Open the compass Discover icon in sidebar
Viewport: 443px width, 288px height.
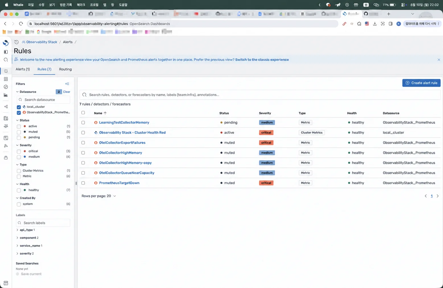(6, 87)
